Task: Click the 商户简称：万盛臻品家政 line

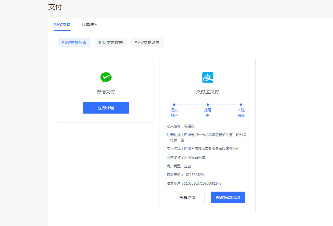Action: coord(186,158)
